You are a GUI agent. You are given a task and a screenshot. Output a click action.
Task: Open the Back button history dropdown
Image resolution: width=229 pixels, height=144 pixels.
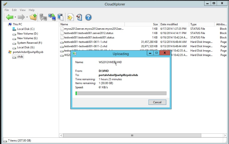point(15,17)
